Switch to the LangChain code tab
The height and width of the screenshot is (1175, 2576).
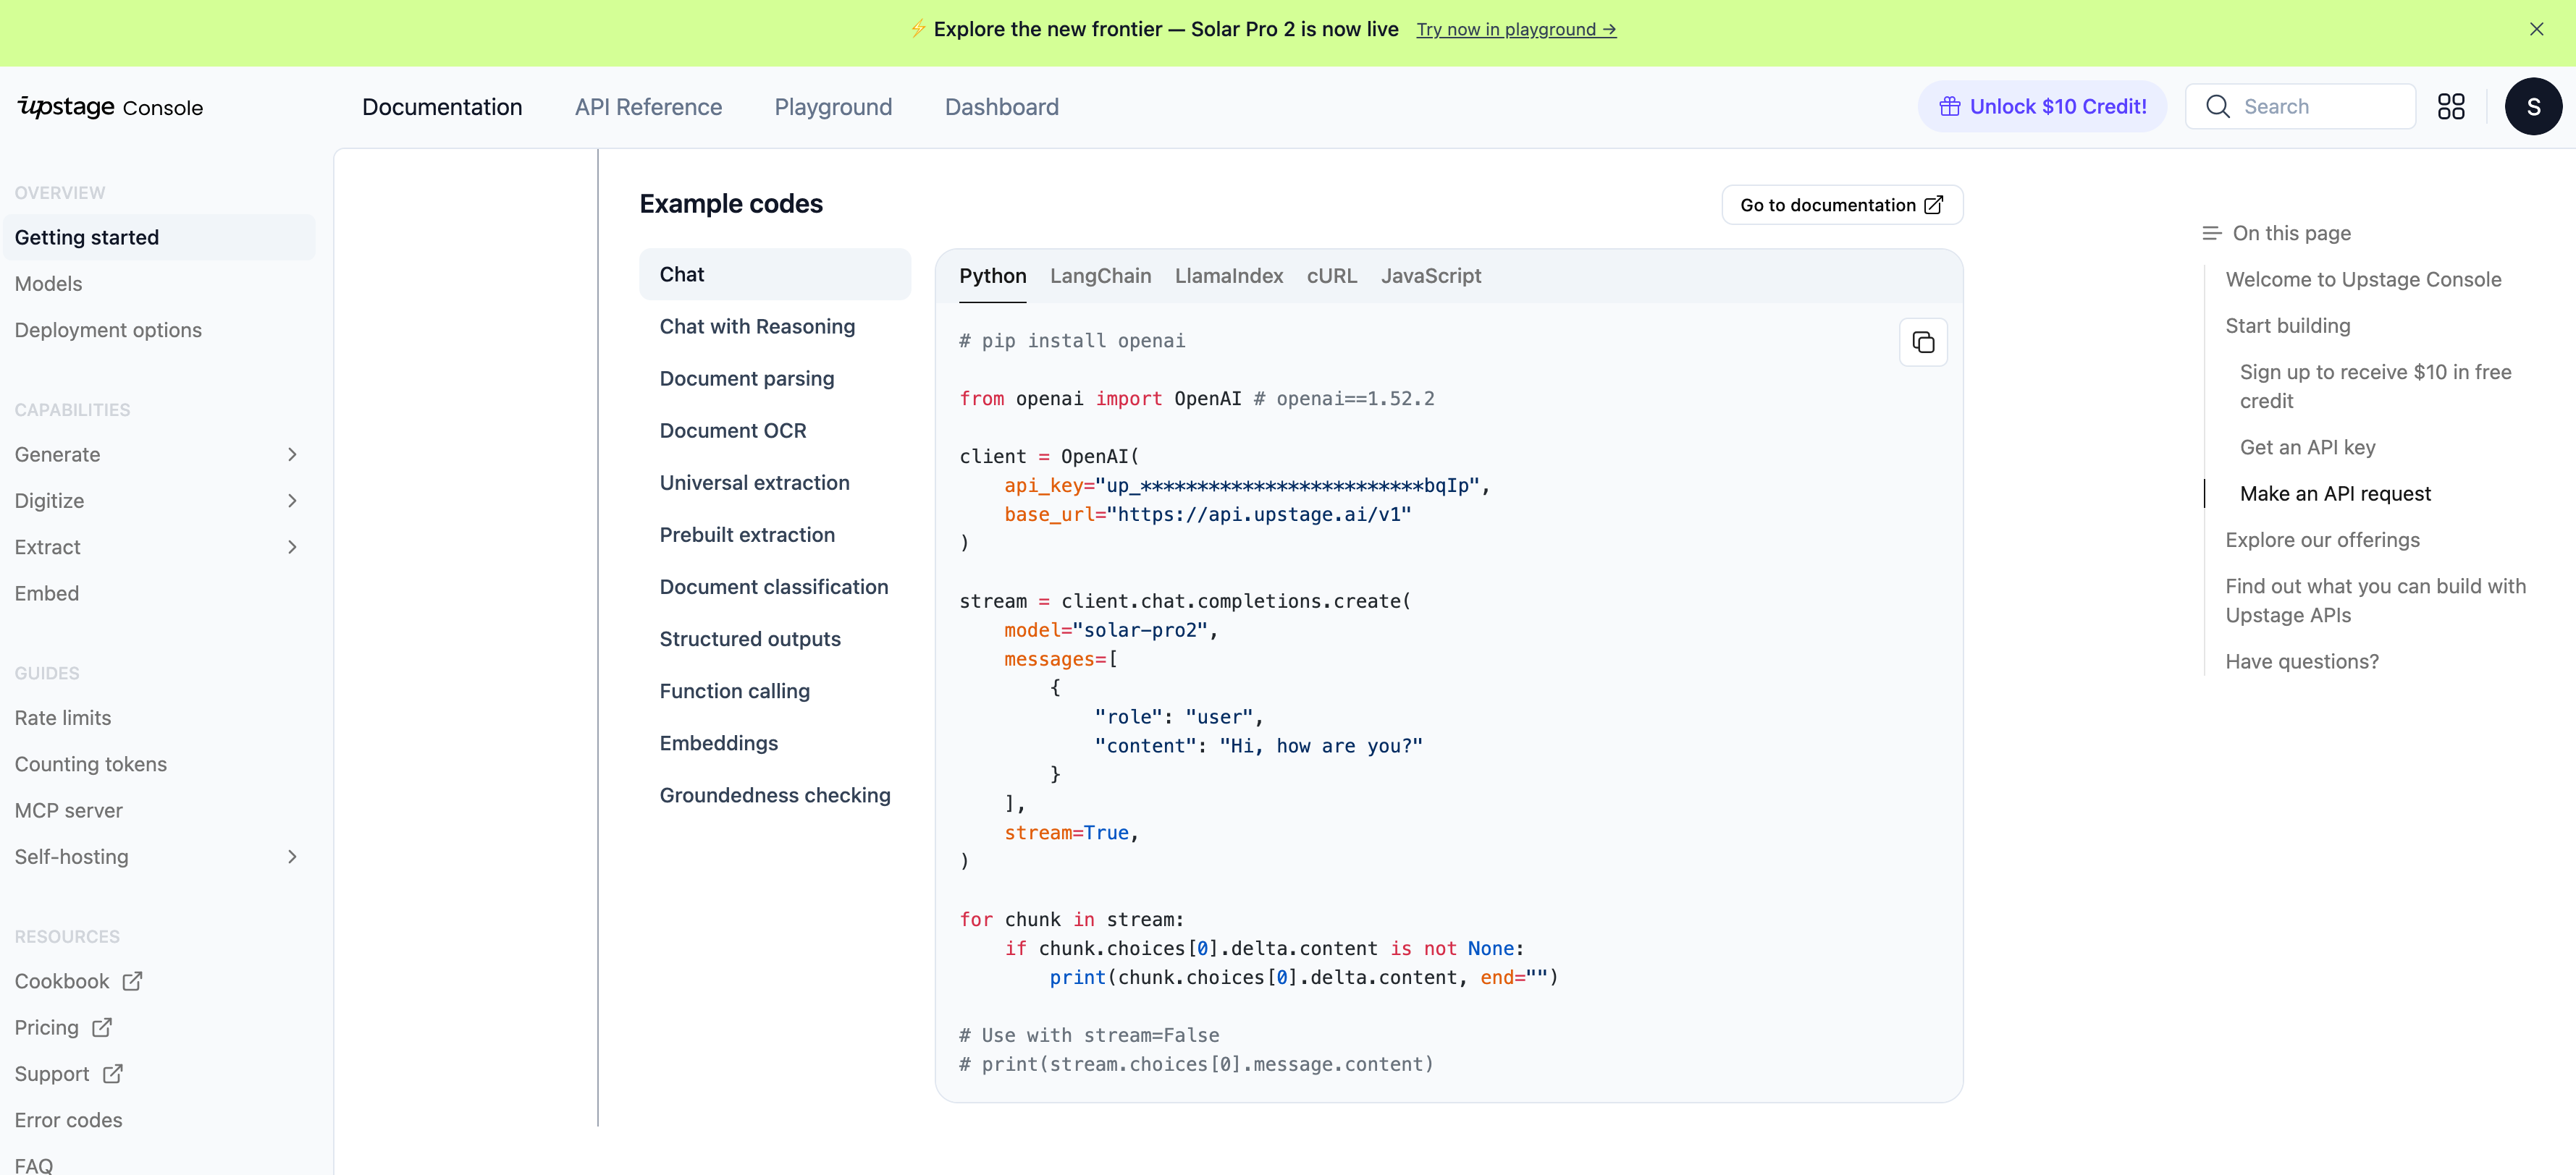(x=1100, y=276)
